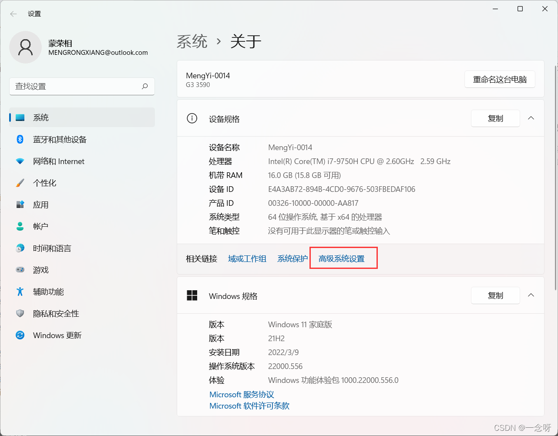
Task: Click 重命名这台电脑 button
Action: pyautogui.click(x=500, y=80)
